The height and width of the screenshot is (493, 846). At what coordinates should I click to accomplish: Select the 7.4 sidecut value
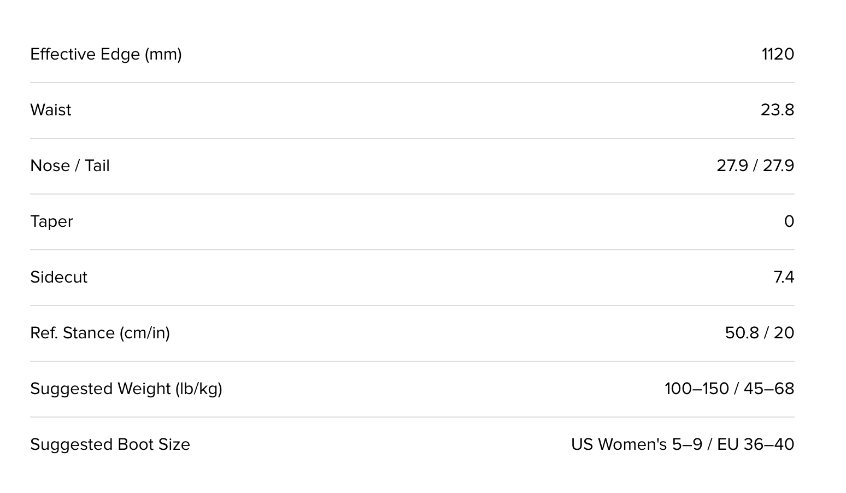783,277
